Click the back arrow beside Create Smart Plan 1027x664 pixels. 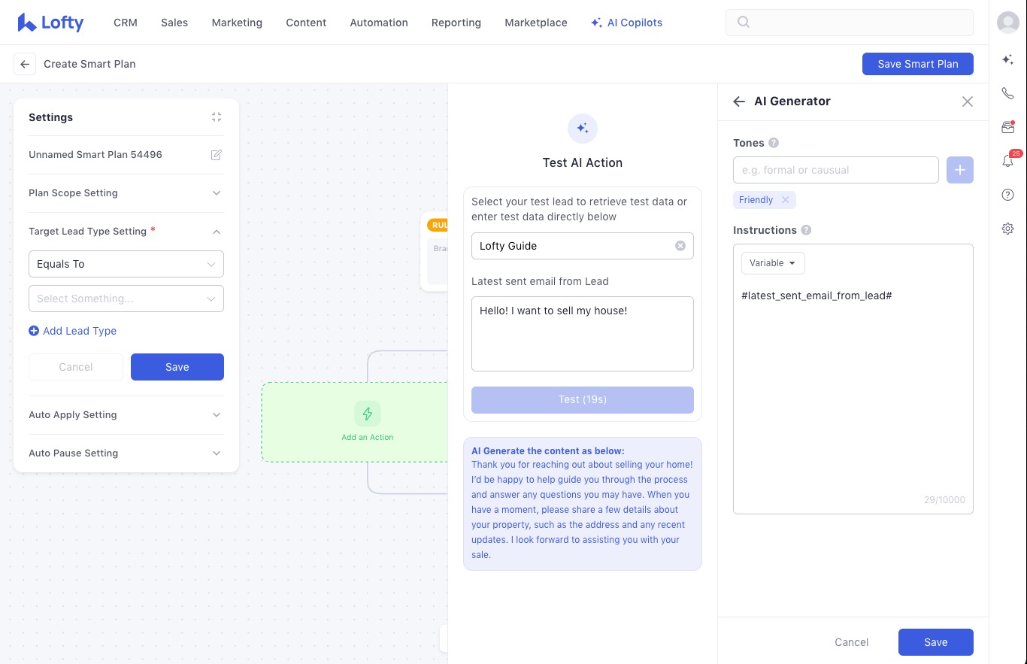tap(25, 64)
